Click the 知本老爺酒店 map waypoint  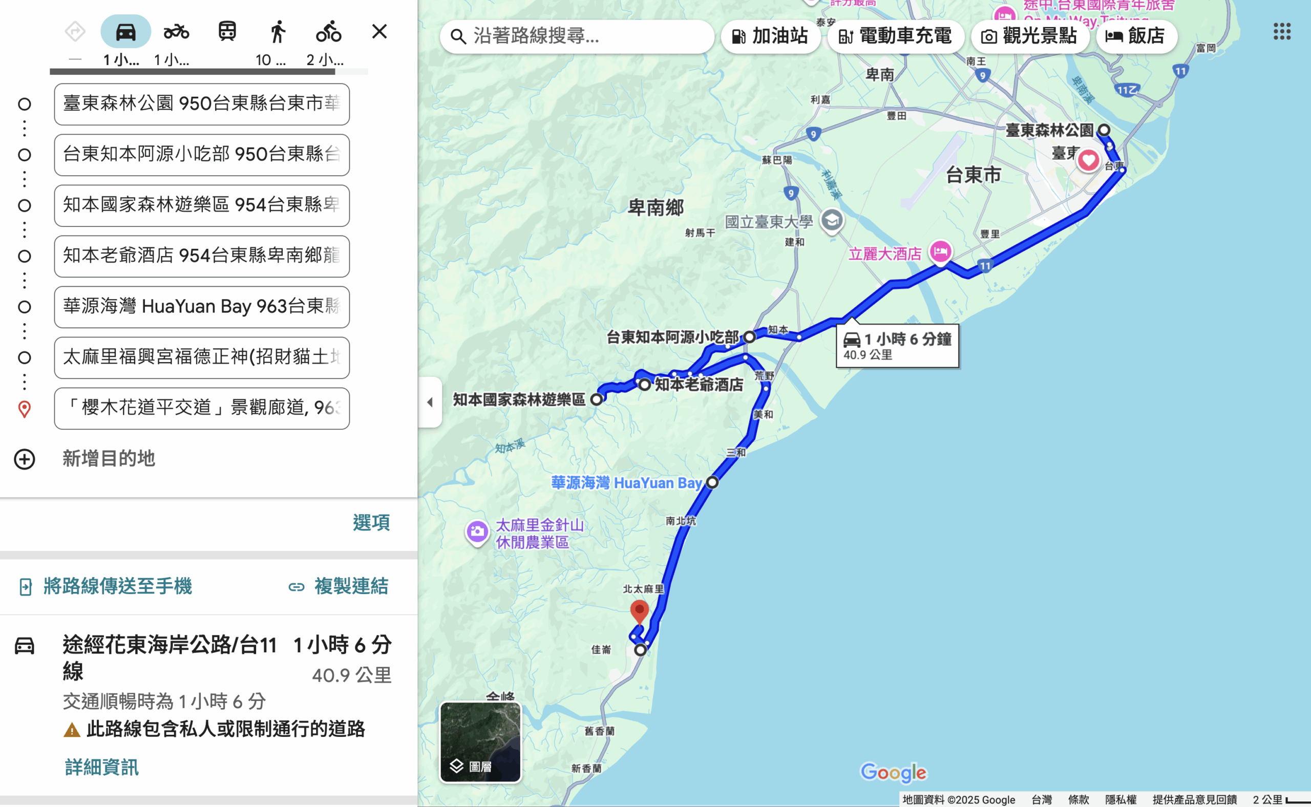[644, 384]
